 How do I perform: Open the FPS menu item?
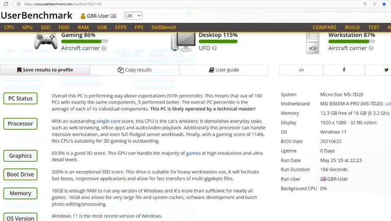139,27
